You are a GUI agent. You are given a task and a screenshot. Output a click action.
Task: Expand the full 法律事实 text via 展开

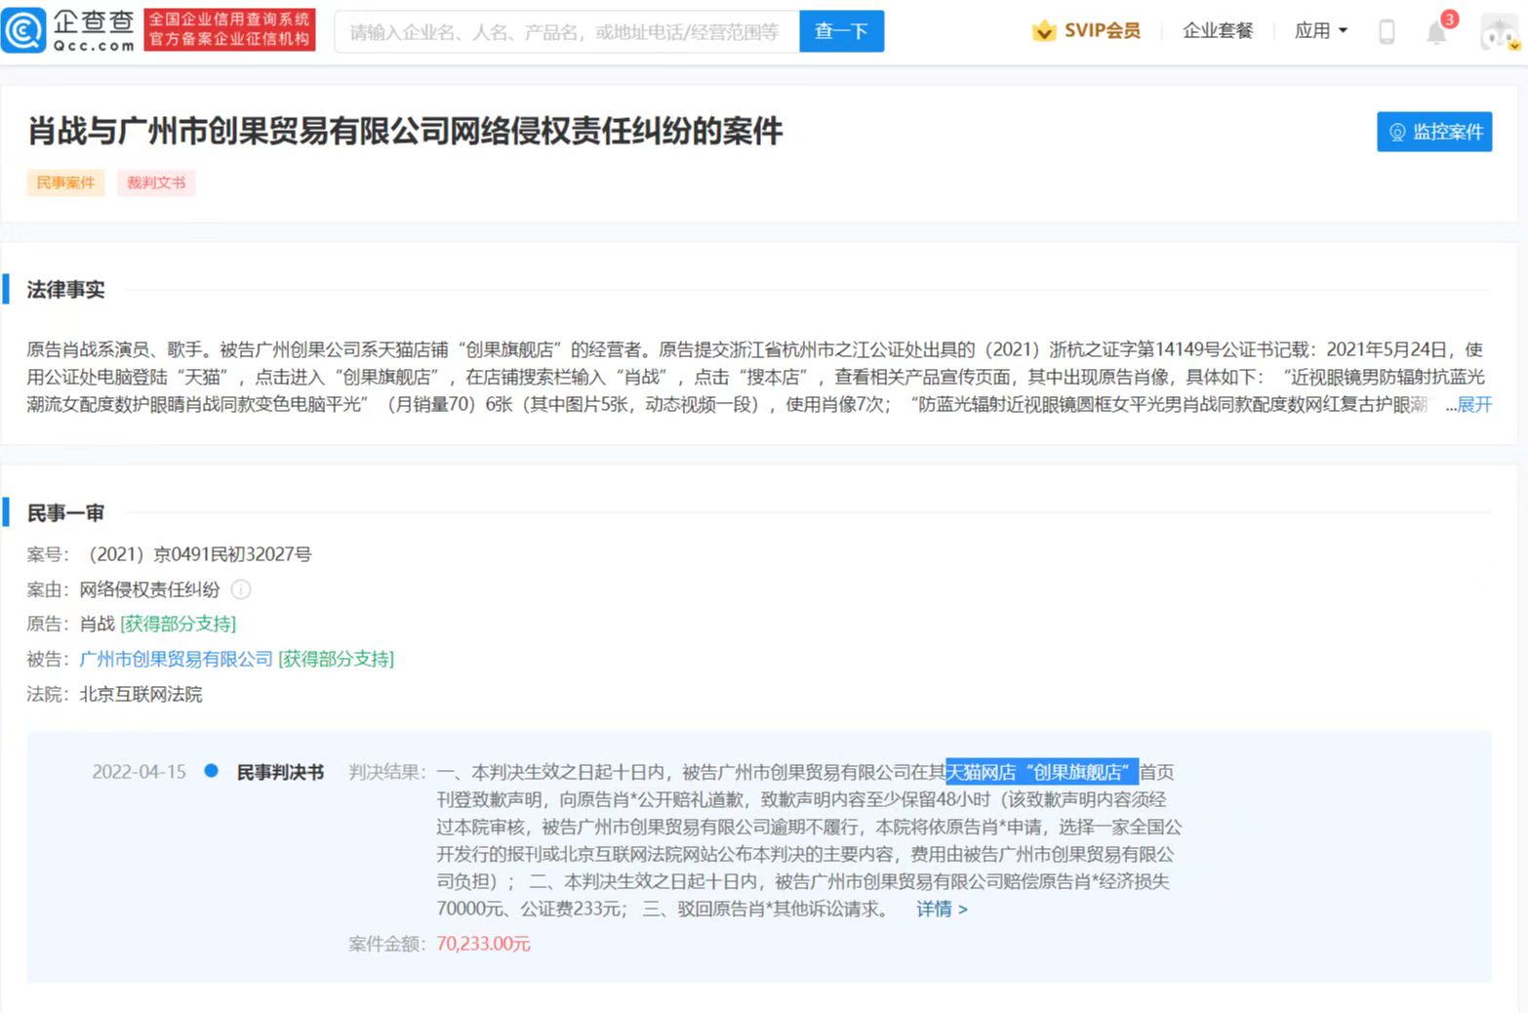coord(1474,404)
